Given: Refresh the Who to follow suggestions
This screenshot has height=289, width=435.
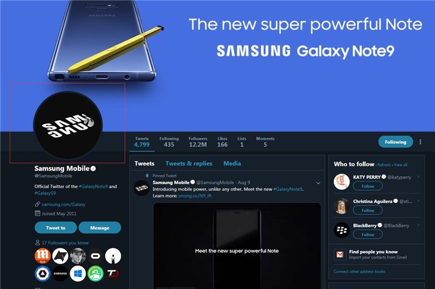Looking at the screenshot, I should tap(384, 165).
